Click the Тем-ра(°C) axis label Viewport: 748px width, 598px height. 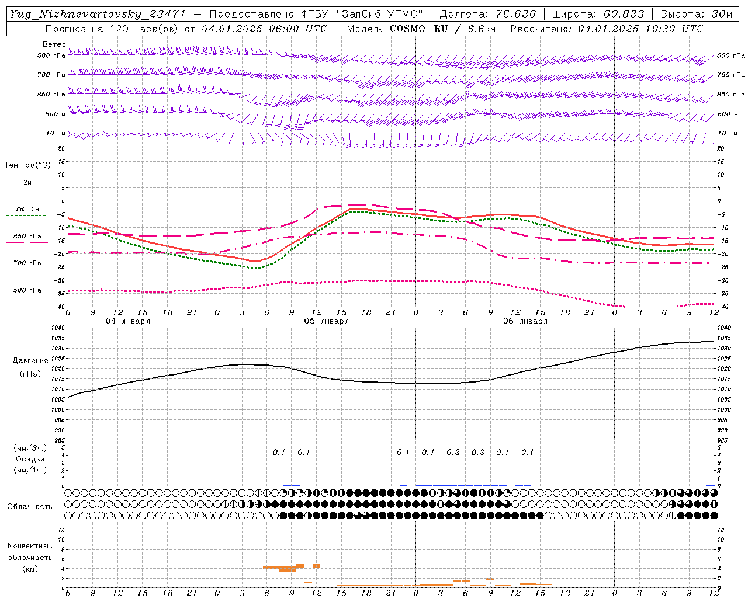[x=27, y=165]
